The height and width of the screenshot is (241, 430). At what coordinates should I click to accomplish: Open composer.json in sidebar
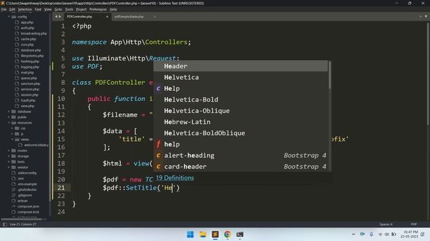click(x=28, y=207)
